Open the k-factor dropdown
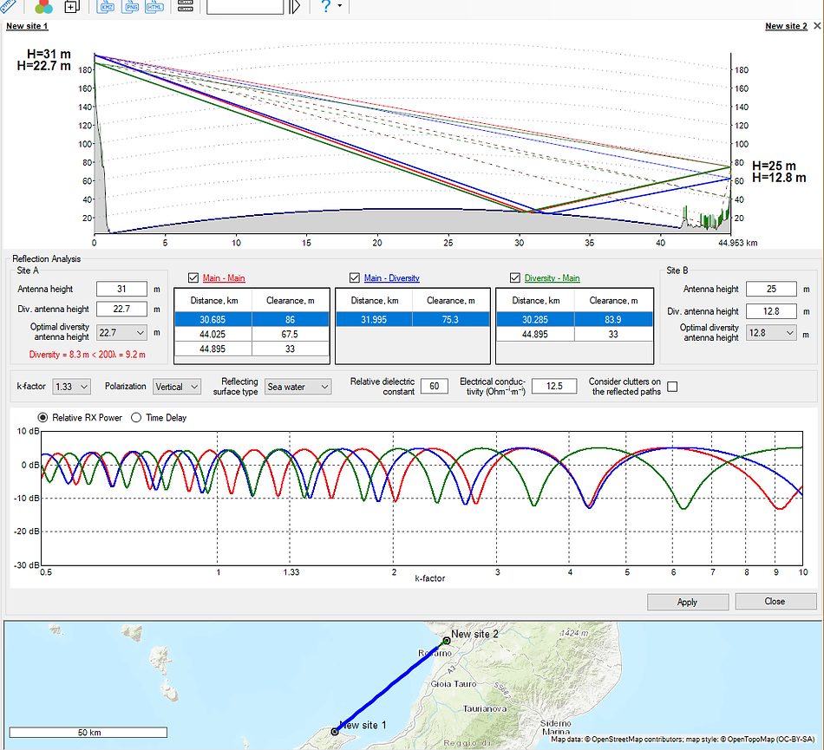Viewport: 824px width, 750px height. point(71,387)
